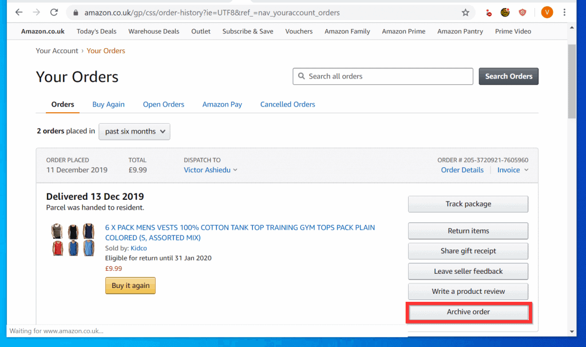
Task: Click the orange V profile avatar
Action: click(547, 12)
